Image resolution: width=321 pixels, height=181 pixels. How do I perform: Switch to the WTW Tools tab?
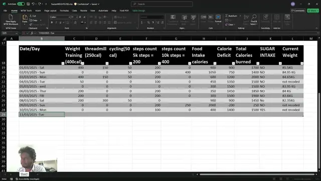[26, 11]
